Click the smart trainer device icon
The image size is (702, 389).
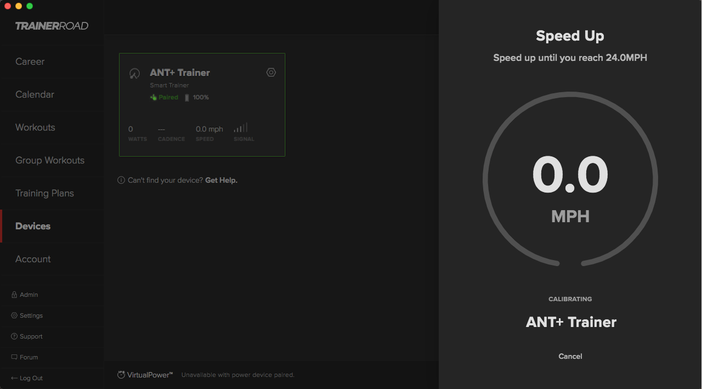click(x=134, y=74)
